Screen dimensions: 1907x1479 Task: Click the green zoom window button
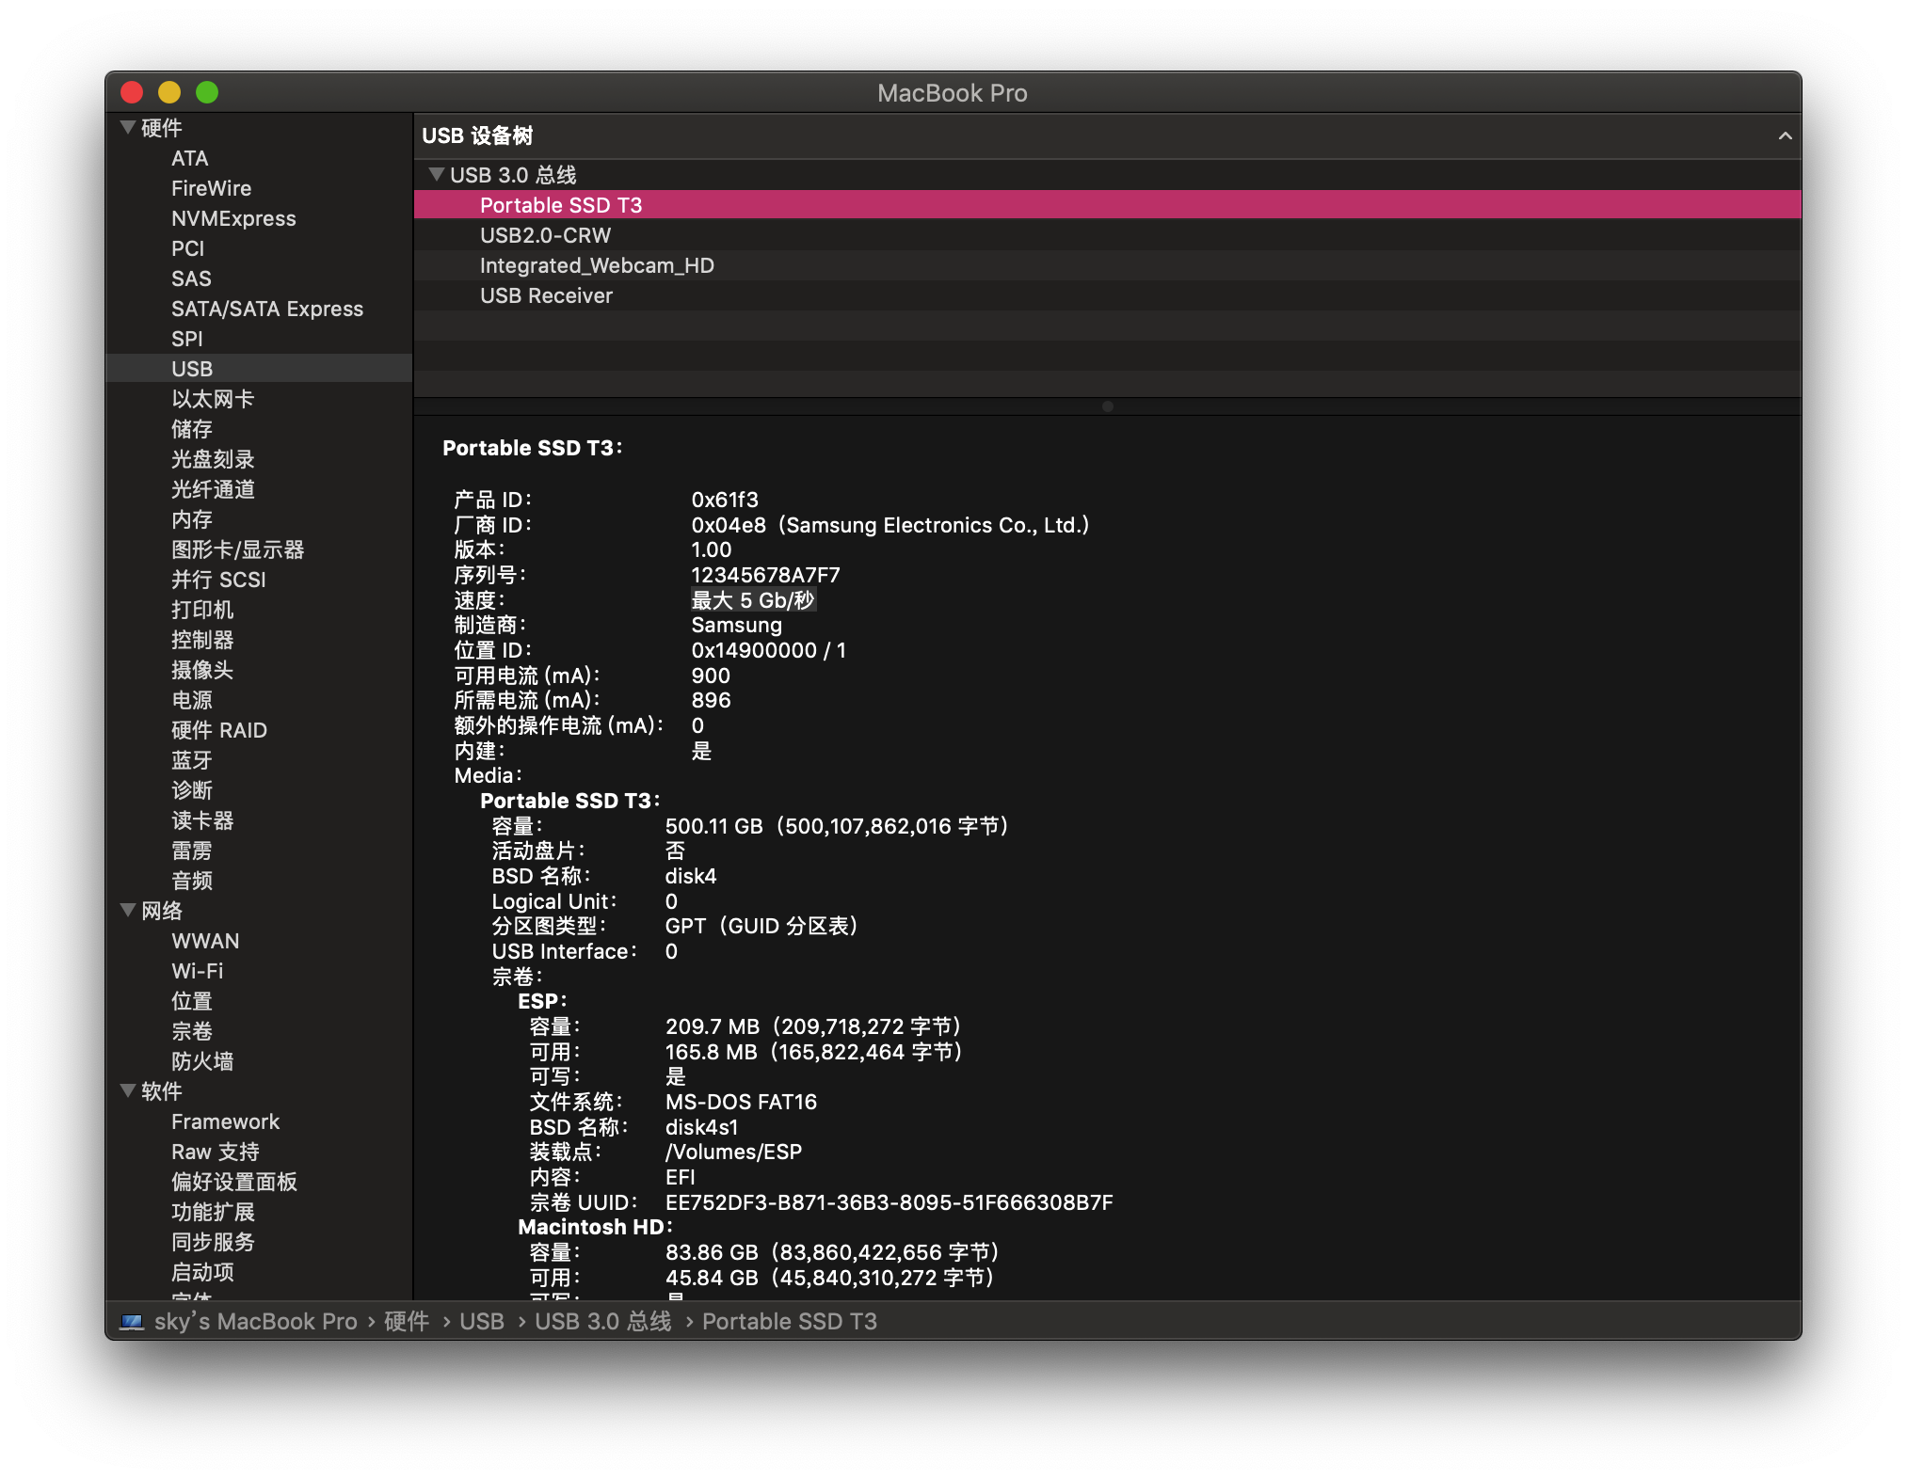point(207,92)
